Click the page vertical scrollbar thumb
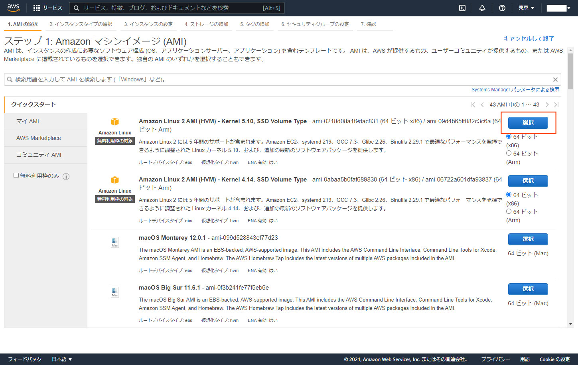The height and width of the screenshot is (365, 578). tap(571, 71)
